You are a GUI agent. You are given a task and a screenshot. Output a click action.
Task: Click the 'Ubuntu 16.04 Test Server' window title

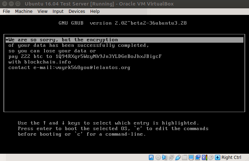tap(99, 4)
